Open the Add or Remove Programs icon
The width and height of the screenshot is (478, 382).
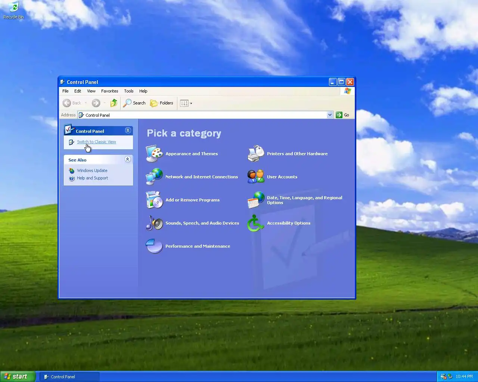tap(154, 200)
